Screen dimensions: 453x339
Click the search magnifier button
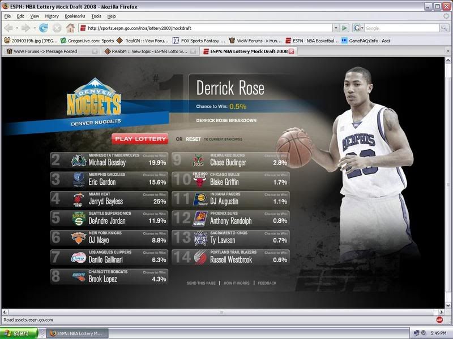444,28
